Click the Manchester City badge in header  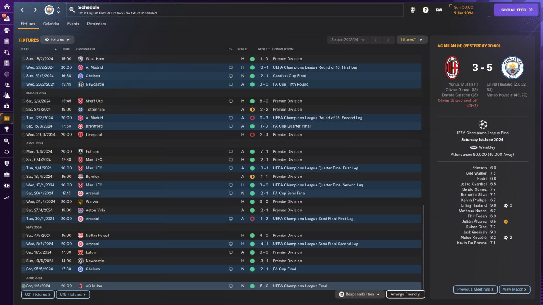pyautogui.click(x=49, y=10)
